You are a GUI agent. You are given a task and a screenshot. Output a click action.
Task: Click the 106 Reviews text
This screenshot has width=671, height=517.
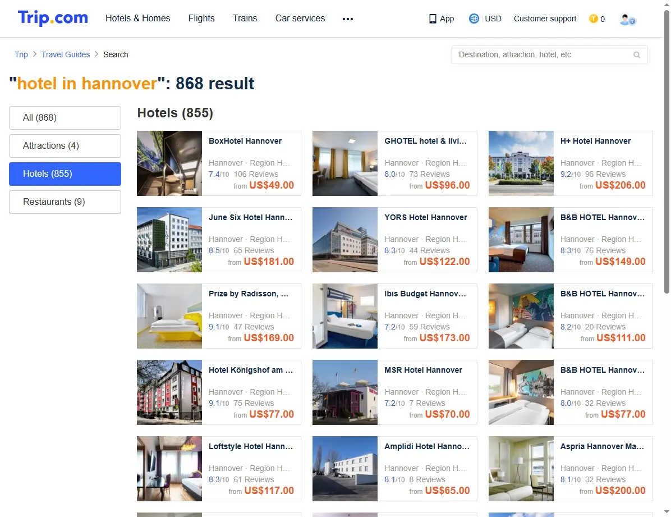[256, 175]
